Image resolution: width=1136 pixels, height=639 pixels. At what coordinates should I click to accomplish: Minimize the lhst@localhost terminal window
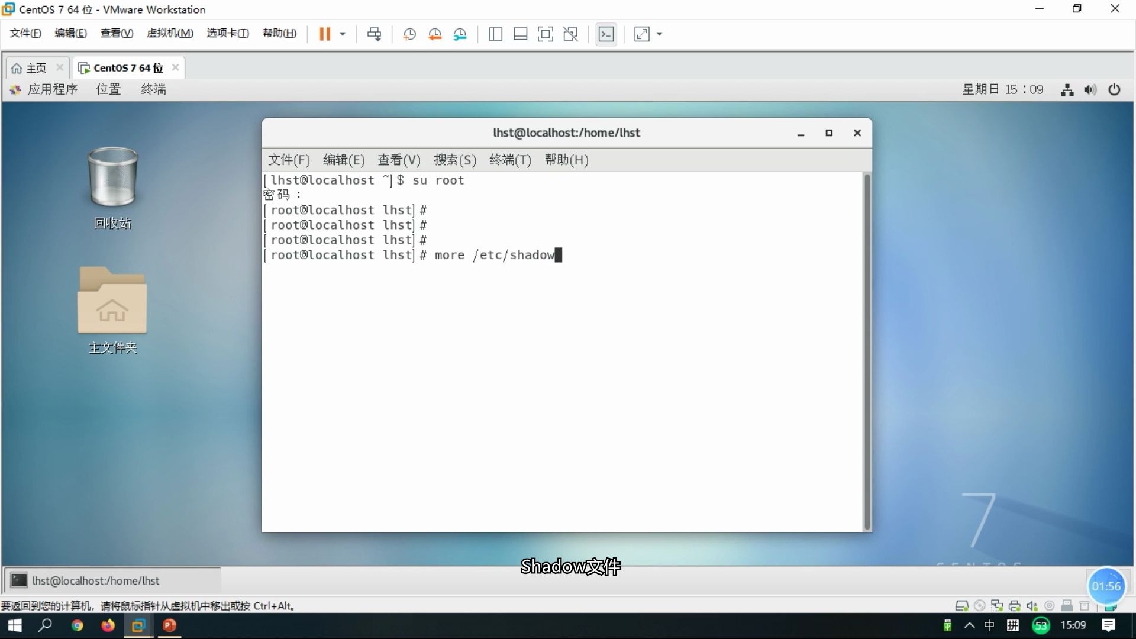pos(801,133)
